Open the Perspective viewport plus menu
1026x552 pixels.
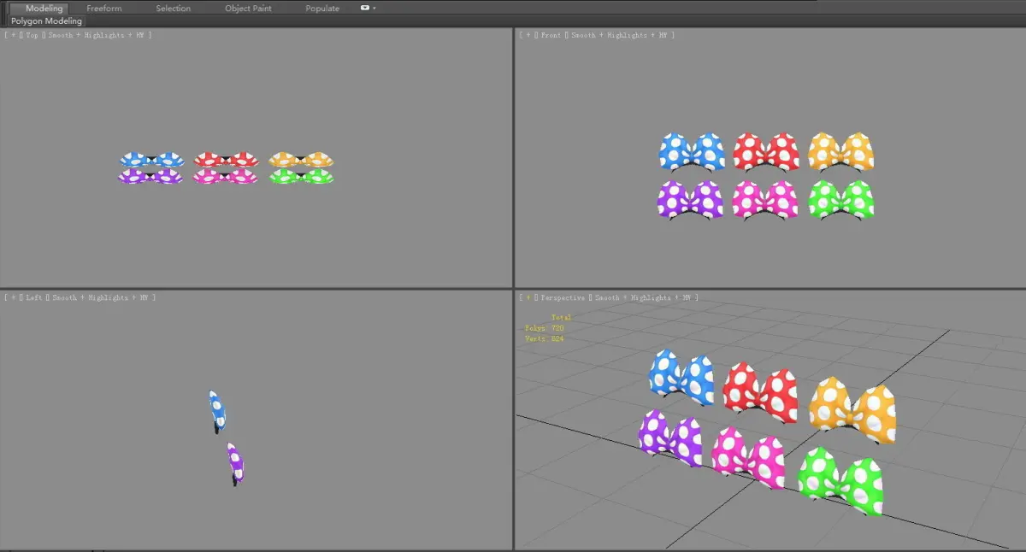click(528, 297)
